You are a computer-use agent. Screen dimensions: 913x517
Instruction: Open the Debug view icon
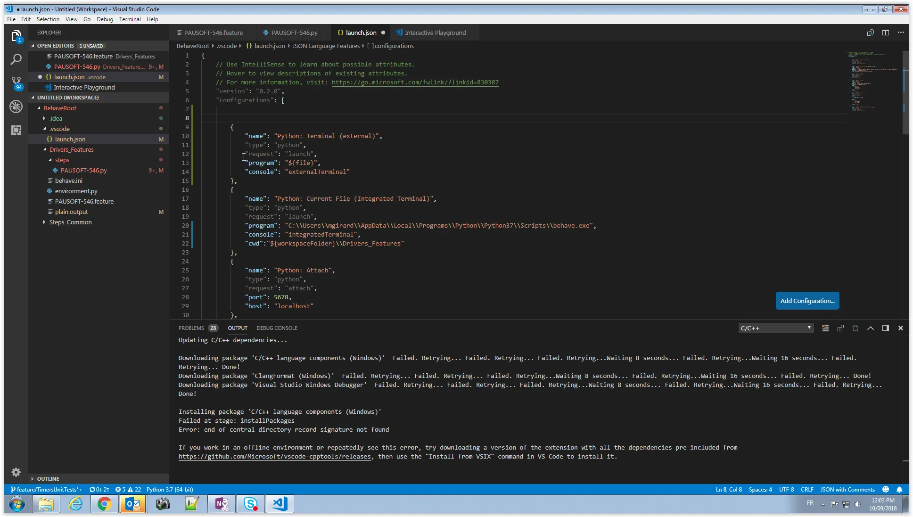coord(16,107)
